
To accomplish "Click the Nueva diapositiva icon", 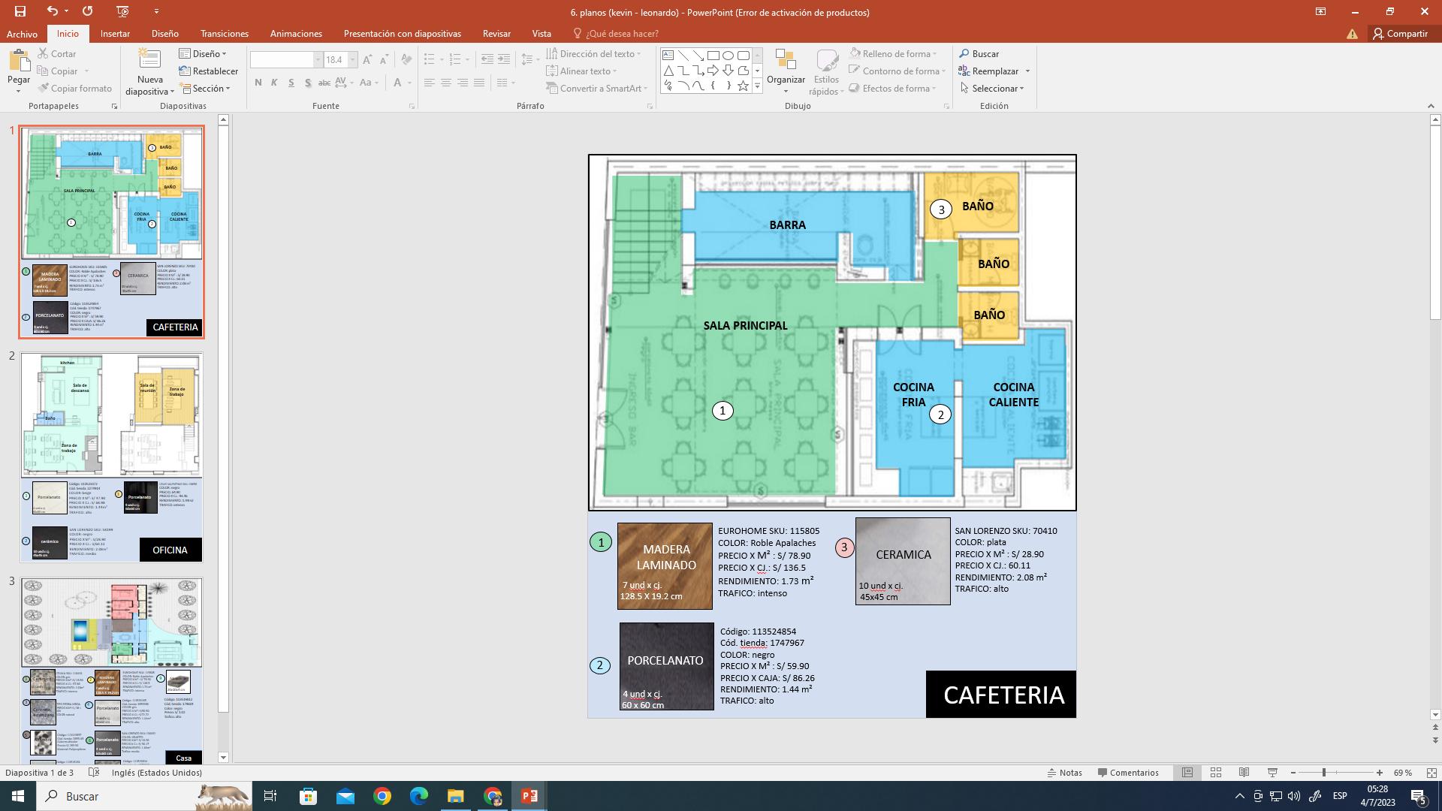I will click(x=149, y=60).
